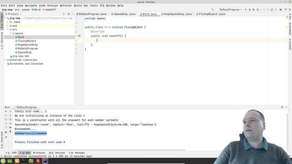Pin the Run tab

click(x=6, y=137)
